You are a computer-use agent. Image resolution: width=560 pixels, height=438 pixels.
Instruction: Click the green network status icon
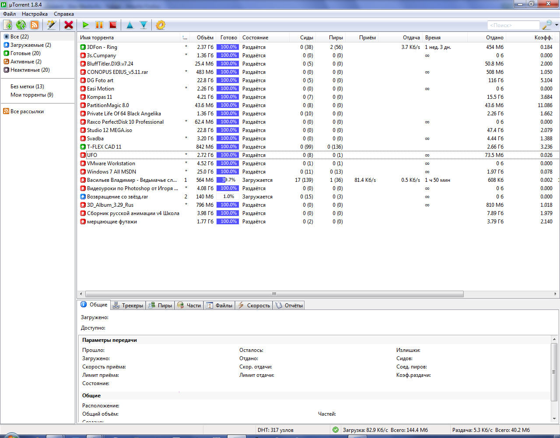coord(335,430)
